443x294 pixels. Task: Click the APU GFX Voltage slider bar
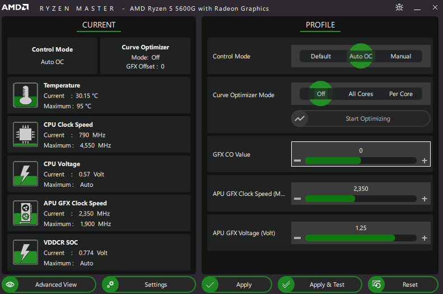(x=361, y=238)
